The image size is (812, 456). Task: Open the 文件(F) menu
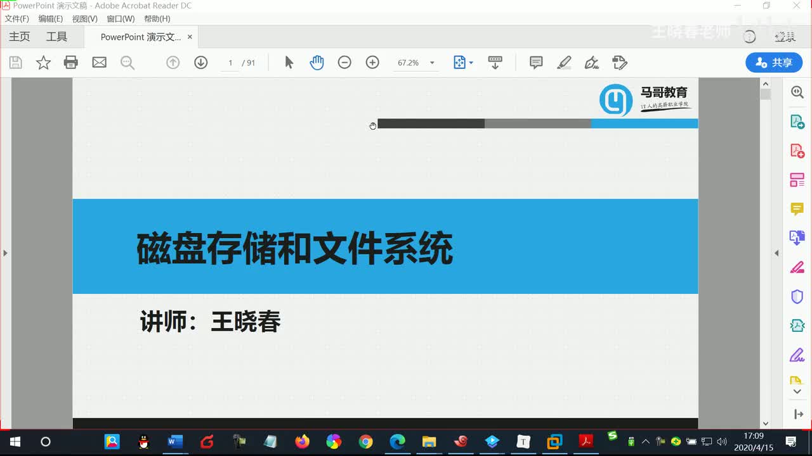pos(17,19)
